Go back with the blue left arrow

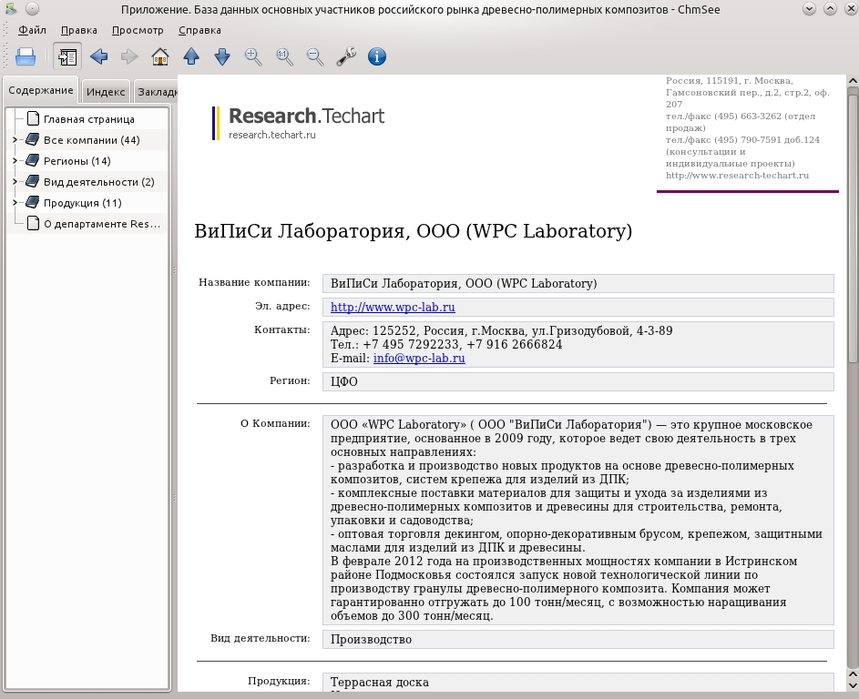(98, 56)
